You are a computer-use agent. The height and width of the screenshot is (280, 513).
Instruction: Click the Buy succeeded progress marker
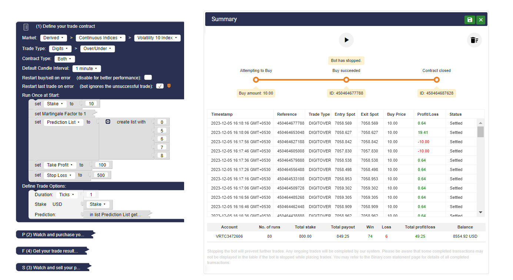tap(346, 79)
